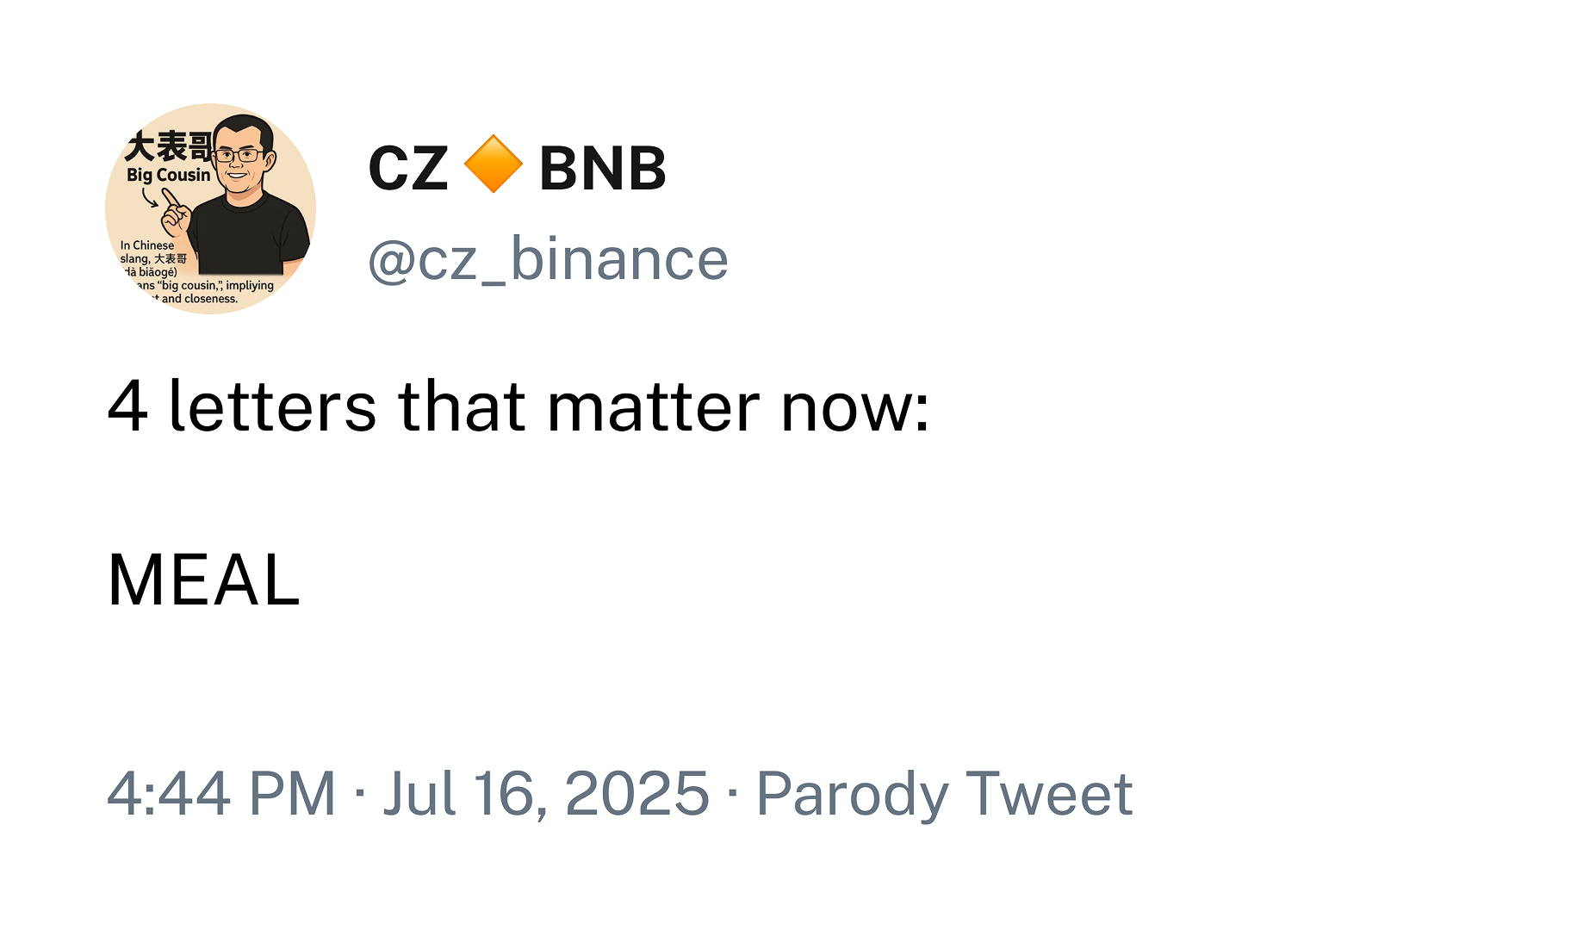This screenshot has width=1571, height=930.
Task: Click the curved arrow in the avatar
Action: pyautogui.click(x=150, y=198)
